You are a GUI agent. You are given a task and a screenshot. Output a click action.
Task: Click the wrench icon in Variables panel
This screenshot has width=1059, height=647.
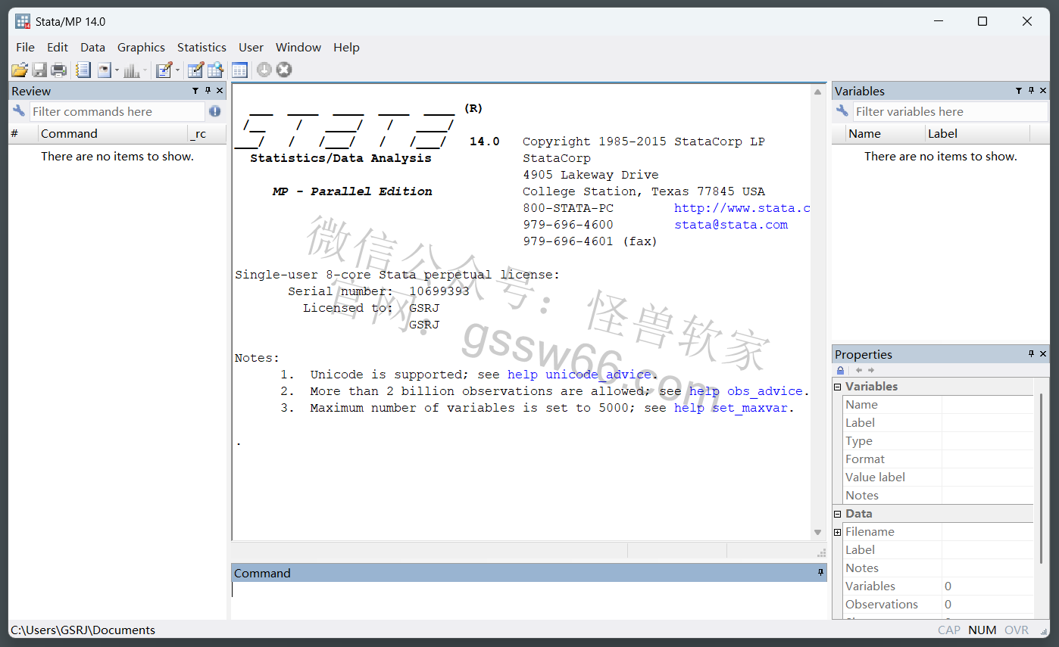coord(842,111)
